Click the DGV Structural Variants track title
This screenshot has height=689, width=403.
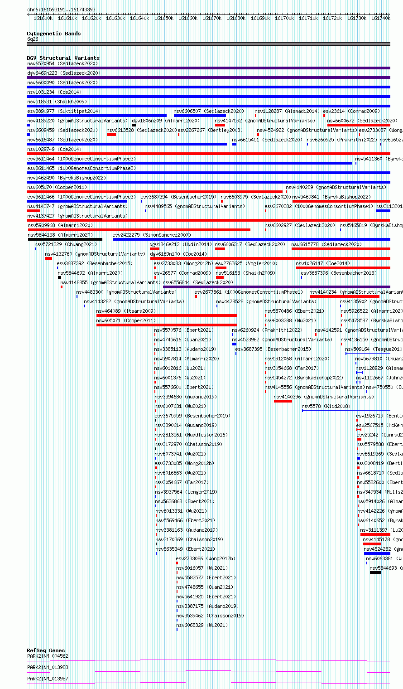click(63, 58)
